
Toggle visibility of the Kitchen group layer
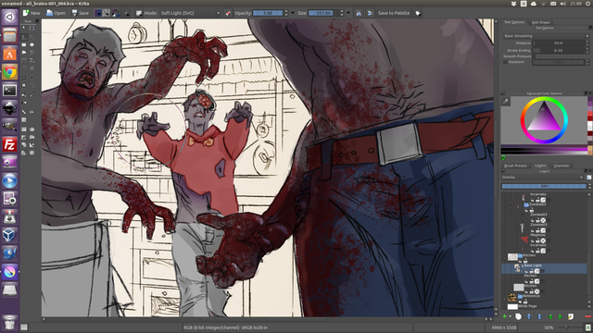[521, 262]
